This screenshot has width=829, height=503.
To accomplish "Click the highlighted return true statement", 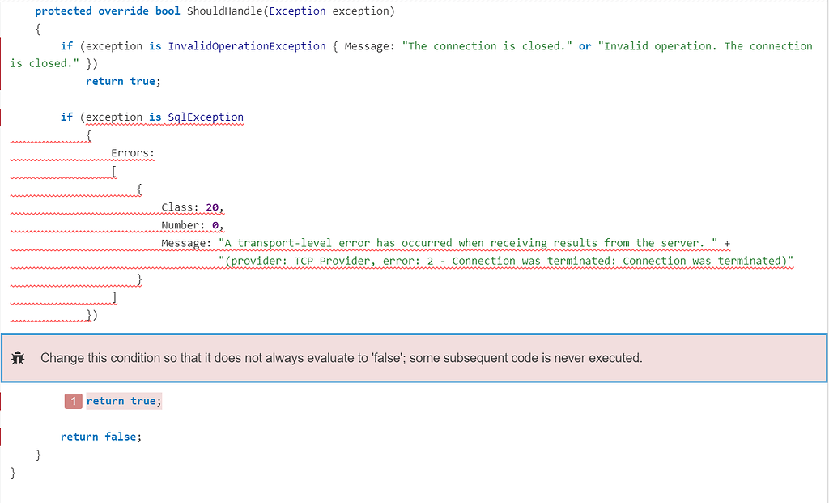I will coord(122,400).
